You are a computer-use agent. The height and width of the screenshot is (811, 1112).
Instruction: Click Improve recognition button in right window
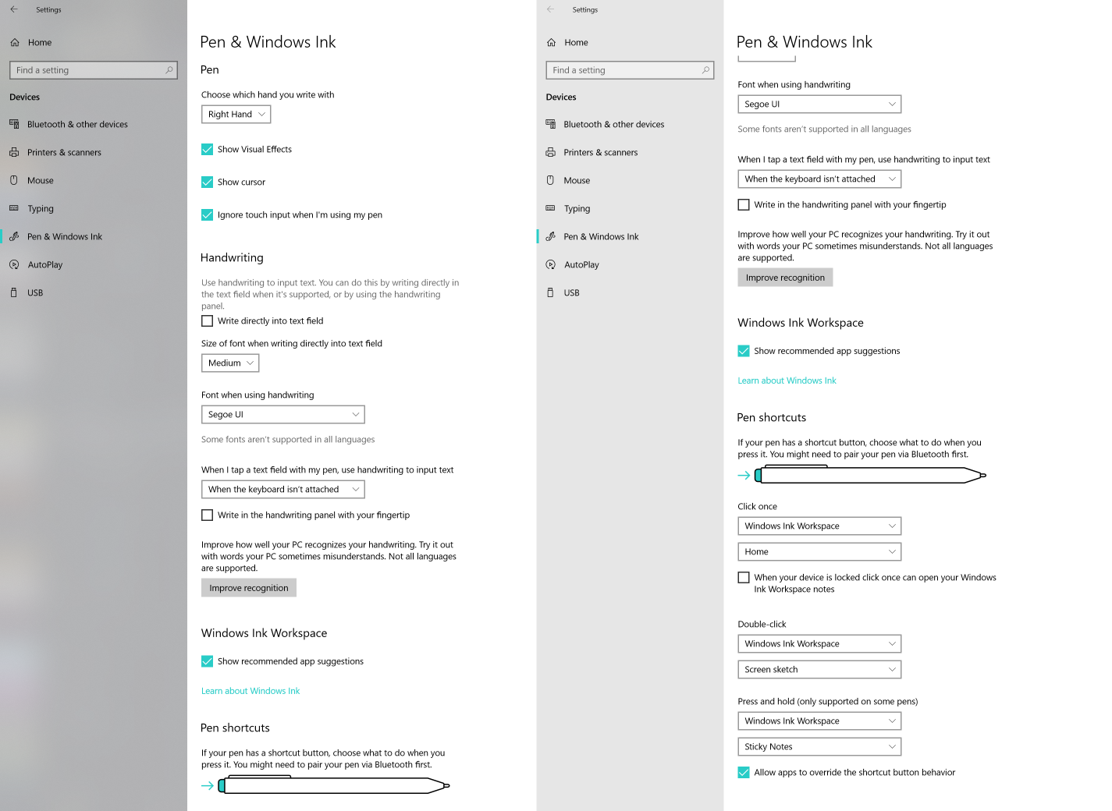785,278
